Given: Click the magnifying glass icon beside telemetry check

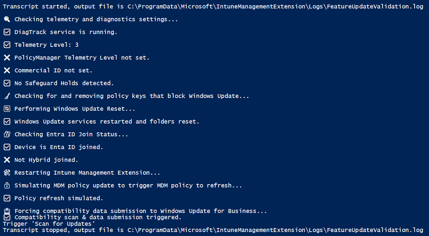Looking at the screenshot, I should point(7,19).
